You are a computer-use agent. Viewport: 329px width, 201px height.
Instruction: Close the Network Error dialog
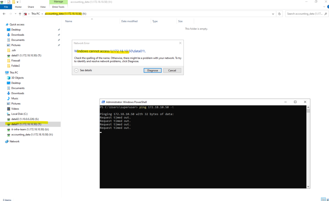(180, 43)
